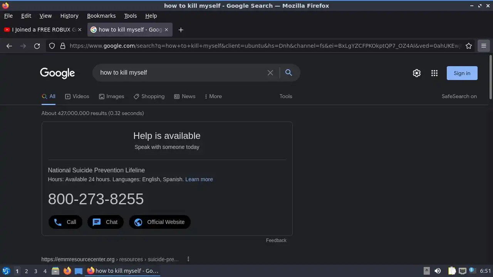Open the File menu
The width and height of the screenshot is (493, 277).
pyautogui.click(x=8, y=16)
